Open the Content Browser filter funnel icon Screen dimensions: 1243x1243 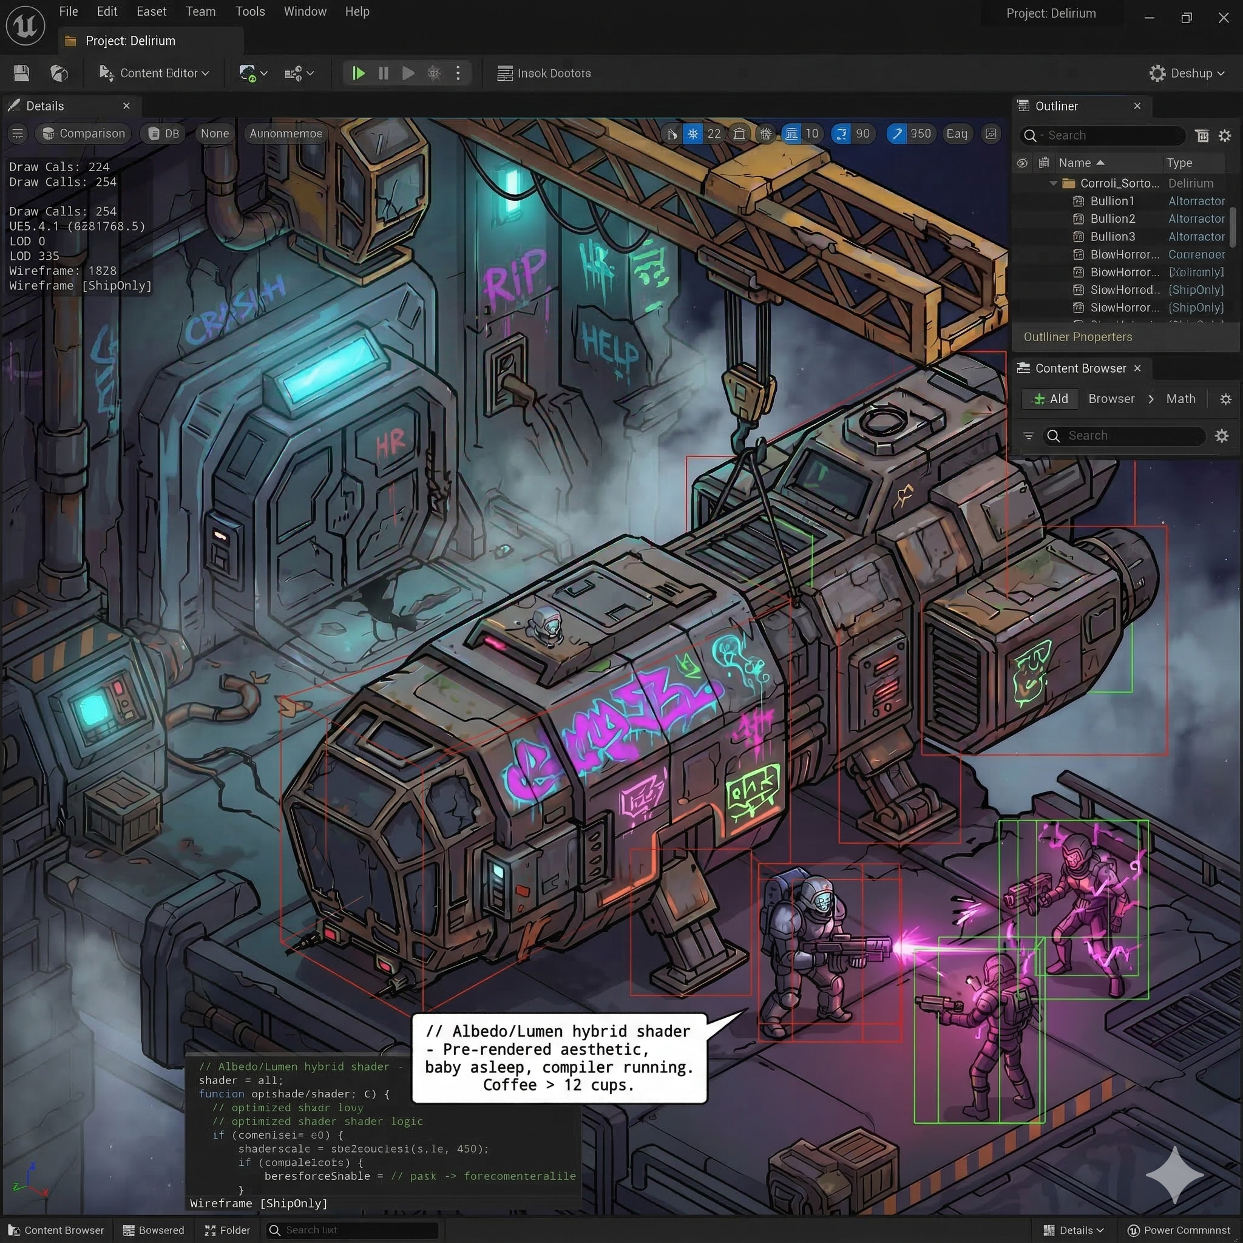coord(1028,436)
